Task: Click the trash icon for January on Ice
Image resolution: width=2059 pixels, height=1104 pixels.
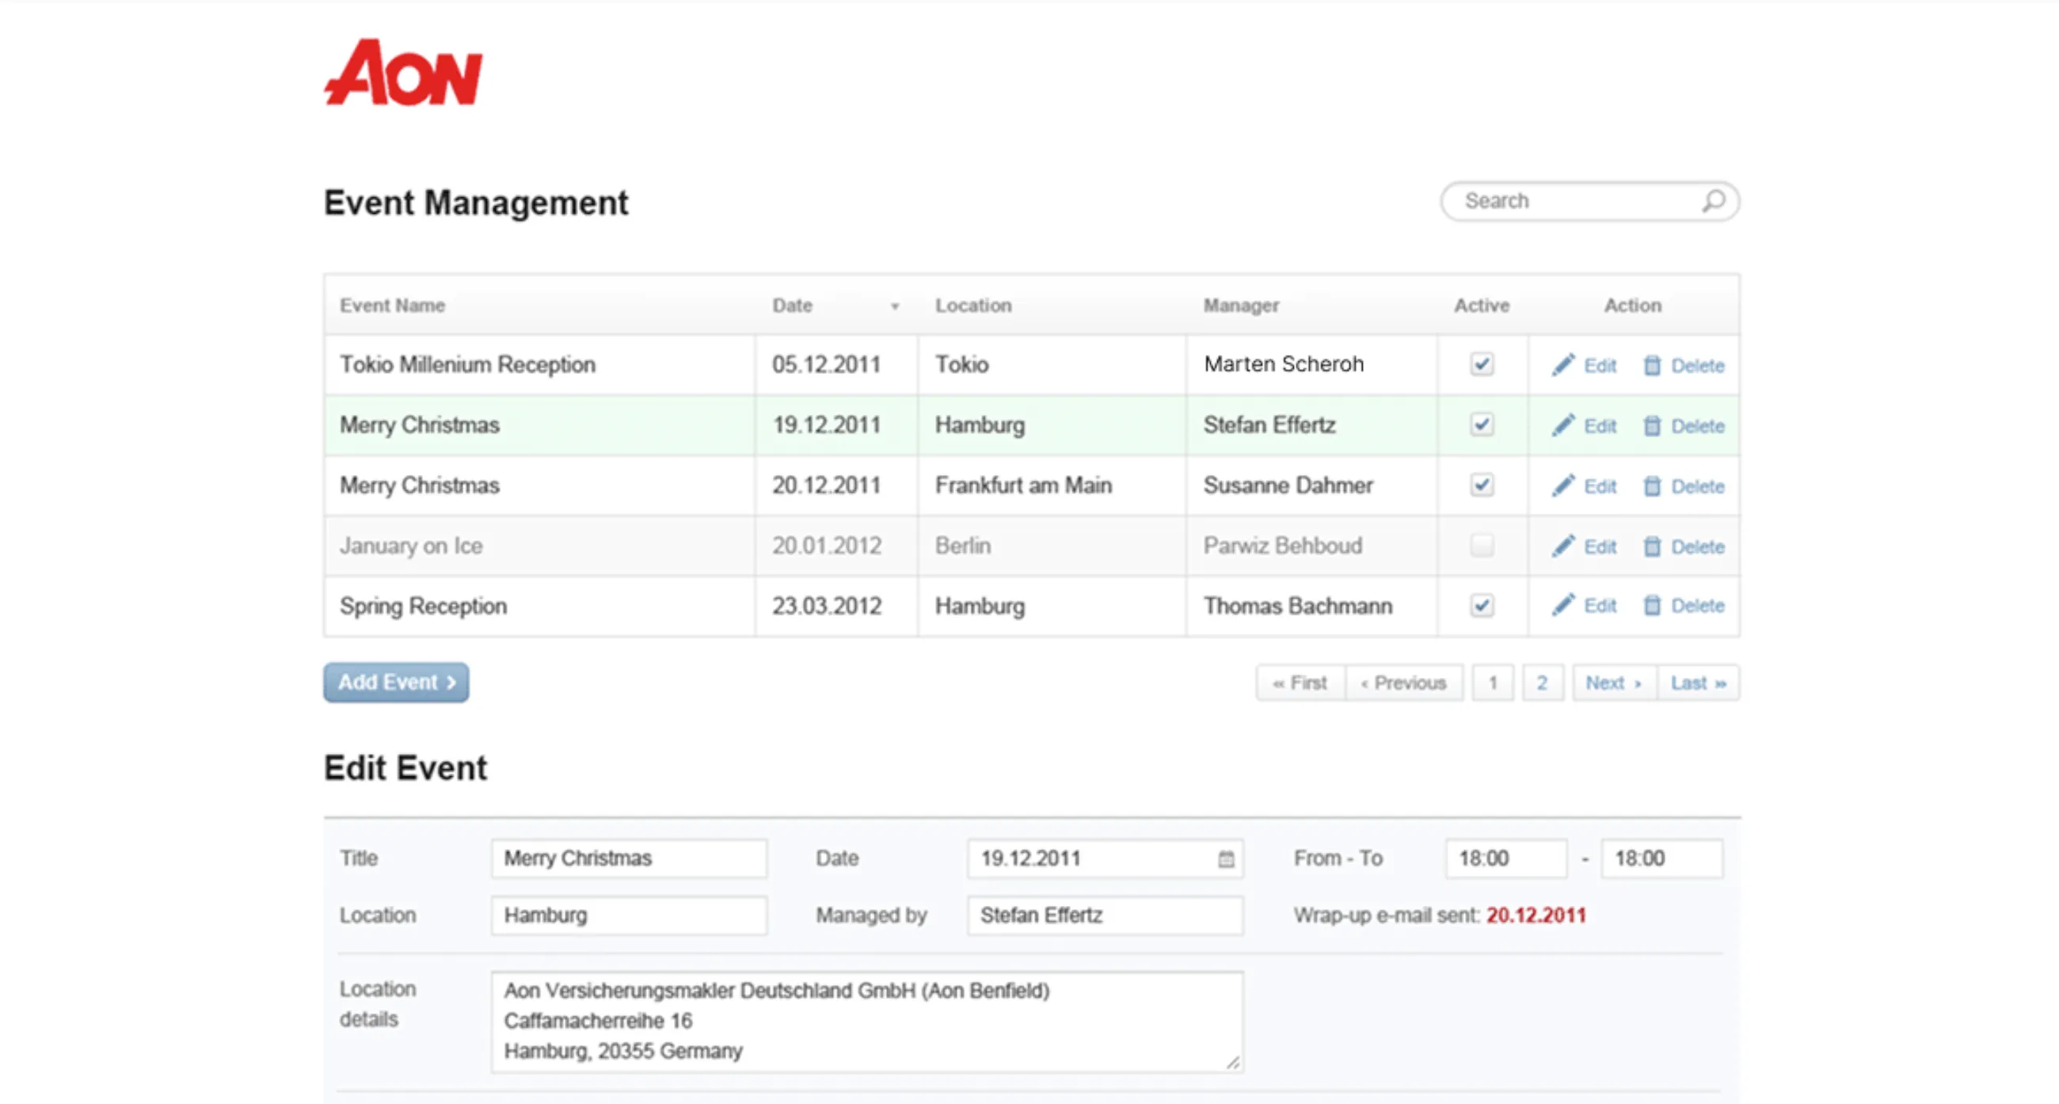Action: 1651,546
